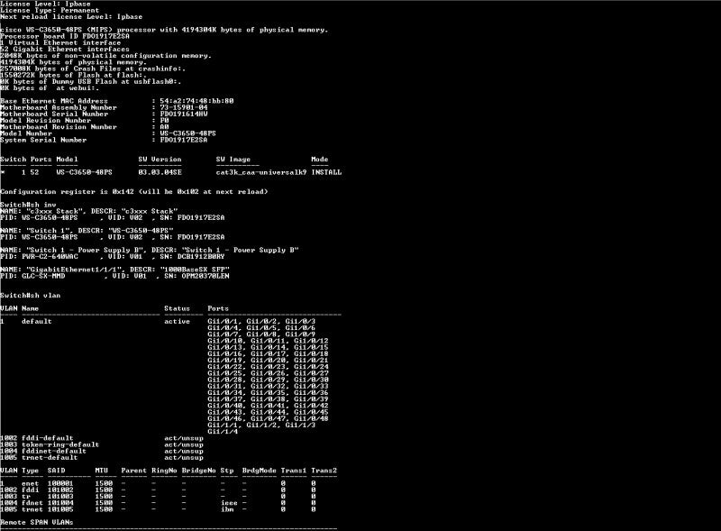The width and height of the screenshot is (721, 531).
Task: Select the 'Mode' column header
Action: [320, 160]
